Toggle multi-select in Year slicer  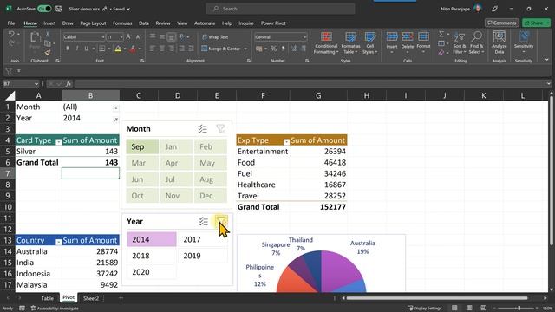203,222
